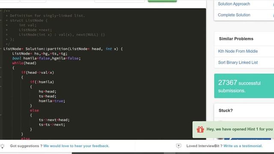274x154 pixels.
Task: Click 'Write us a testimonial' link
Action: (x=243, y=146)
